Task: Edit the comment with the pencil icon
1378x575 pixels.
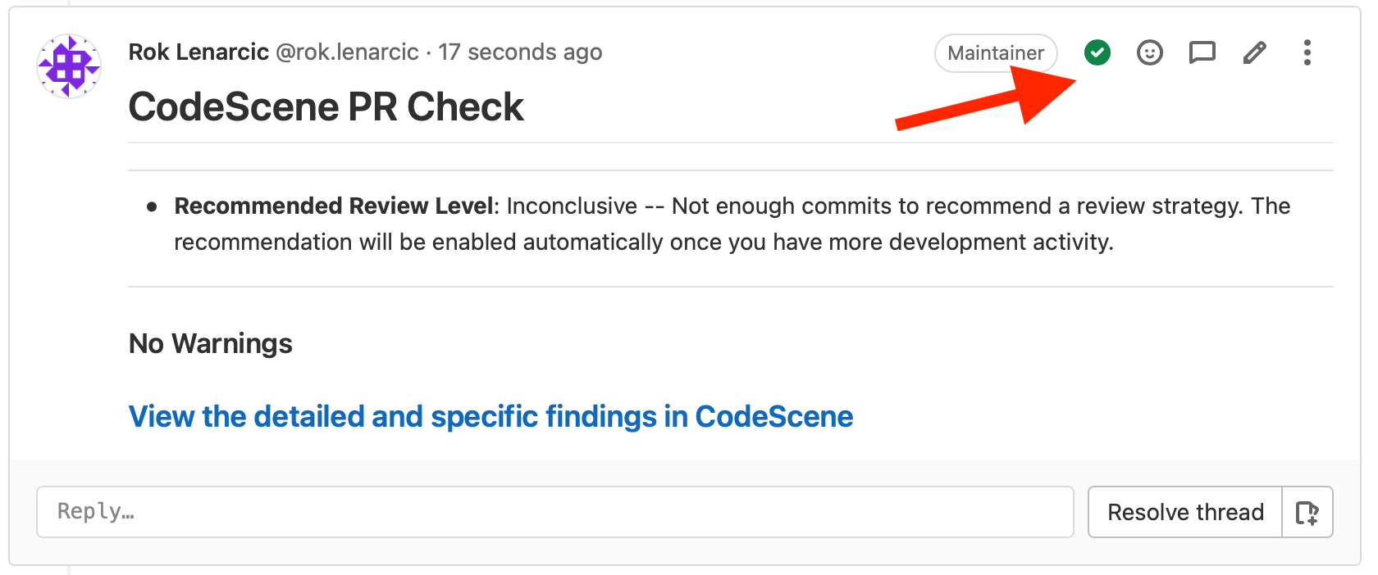Action: pos(1254,52)
